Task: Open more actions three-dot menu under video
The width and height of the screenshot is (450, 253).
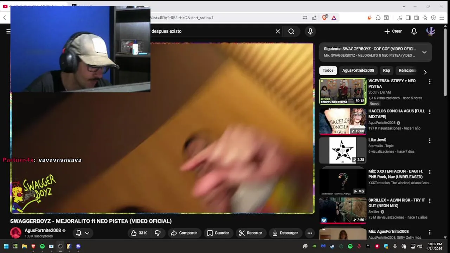Action: coord(310,233)
